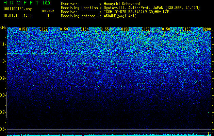The image size is (214, 136).
Task: Click the Ovserver field label
Action: [69, 4]
